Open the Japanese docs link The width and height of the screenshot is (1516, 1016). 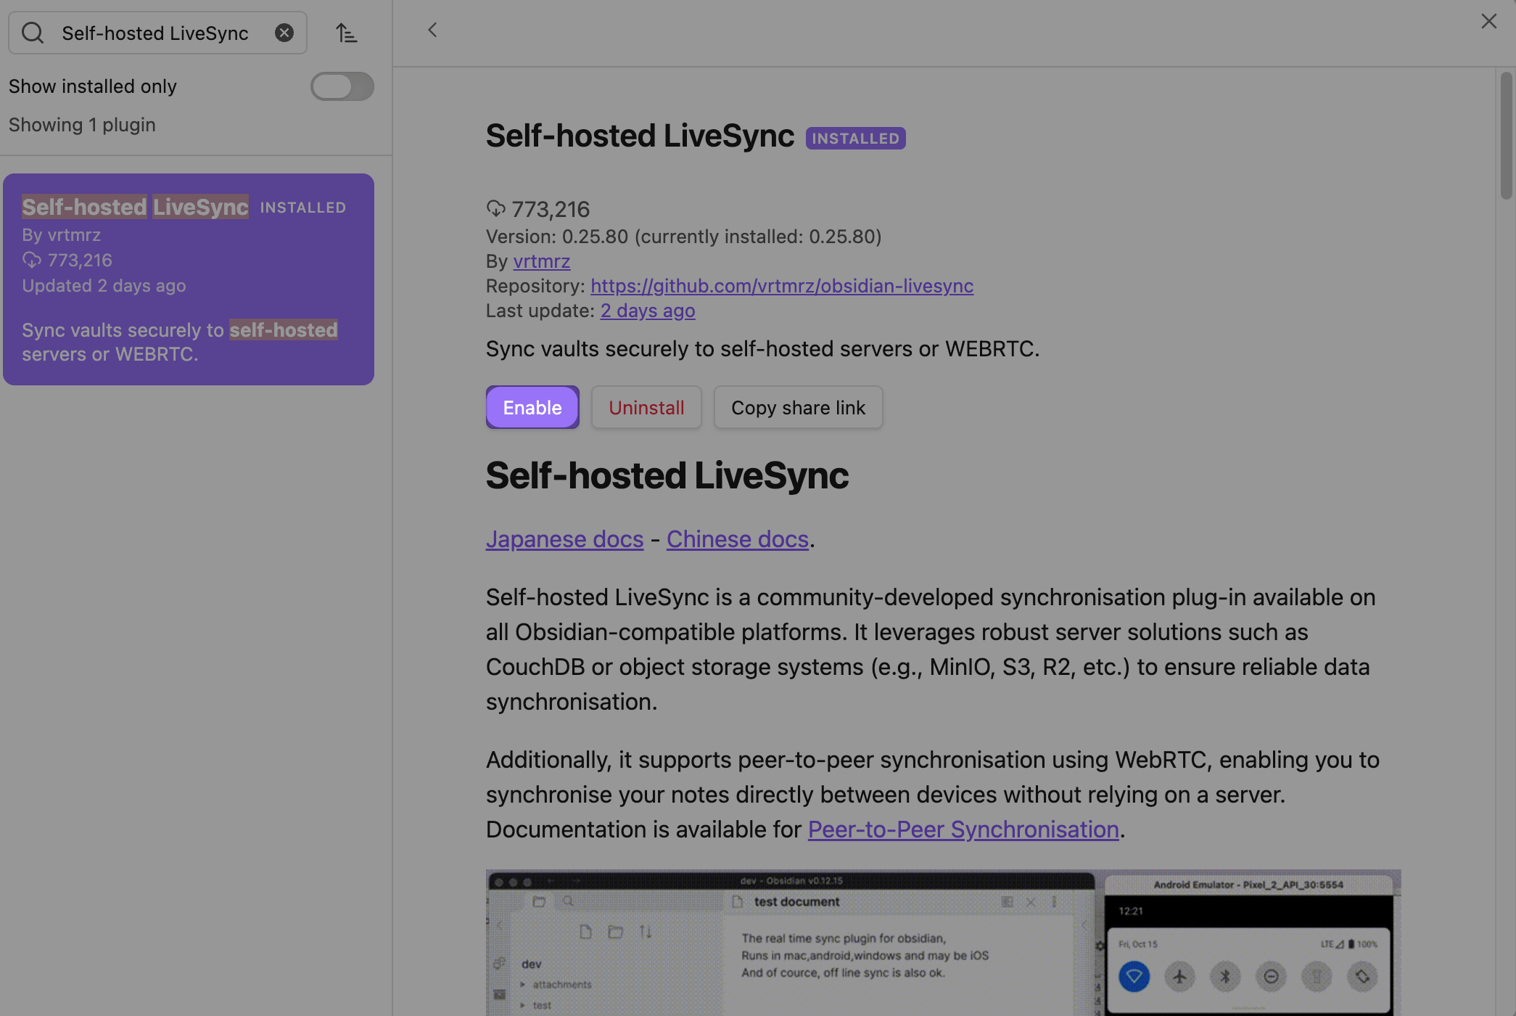tap(565, 538)
